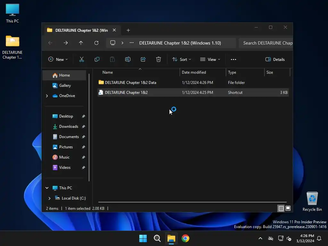
Task: Open pinned Desktop folder
Action: tap(66, 116)
